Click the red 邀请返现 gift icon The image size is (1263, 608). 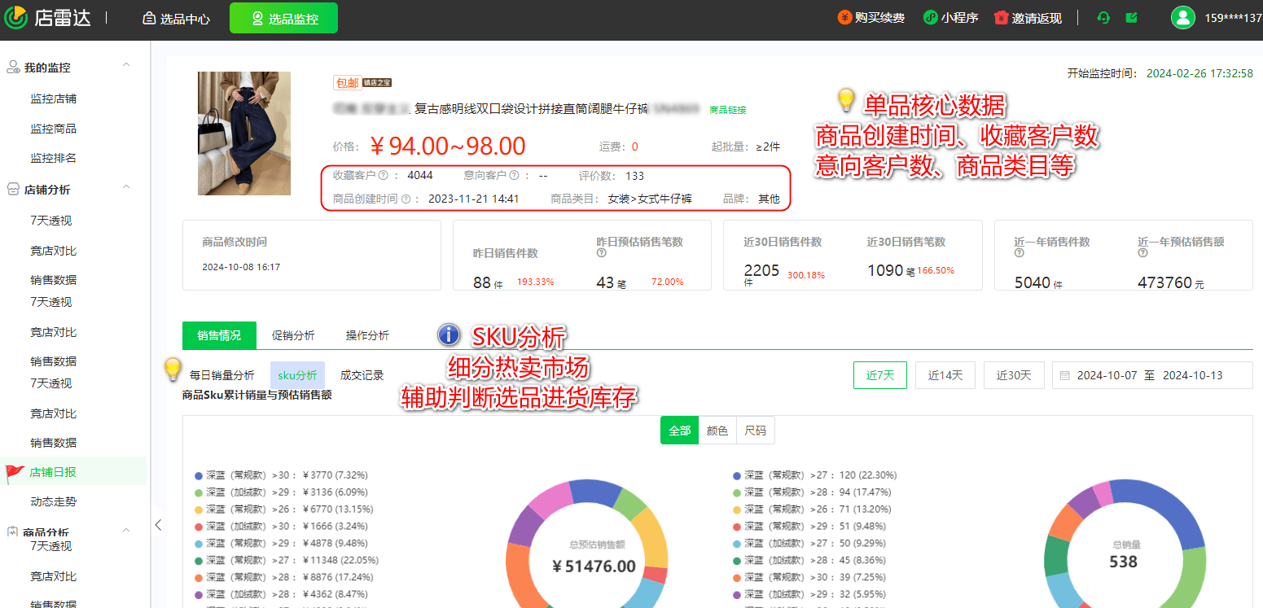click(x=1002, y=18)
